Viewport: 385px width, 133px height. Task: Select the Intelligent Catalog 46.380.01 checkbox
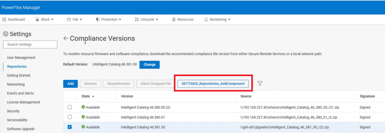pos(69,117)
